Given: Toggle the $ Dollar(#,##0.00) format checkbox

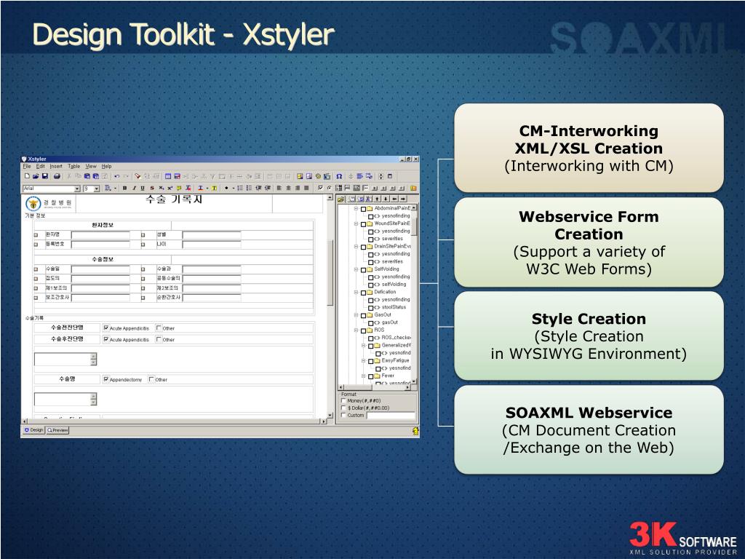Looking at the screenshot, I should (343, 408).
